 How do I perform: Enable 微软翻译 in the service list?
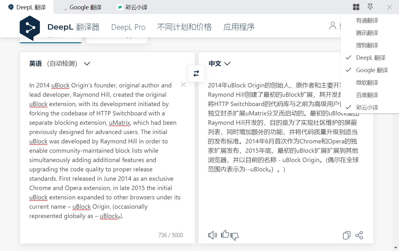367,82
